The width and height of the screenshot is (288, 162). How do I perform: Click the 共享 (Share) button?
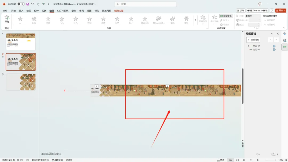pyautogui.click(x=281, y=11)
